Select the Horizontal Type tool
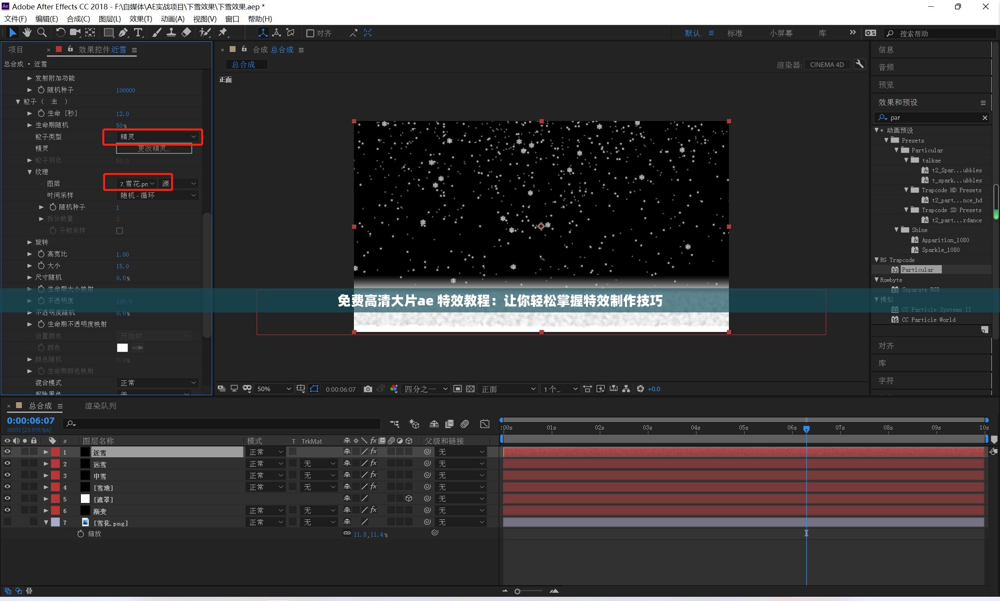 point(138,33)
